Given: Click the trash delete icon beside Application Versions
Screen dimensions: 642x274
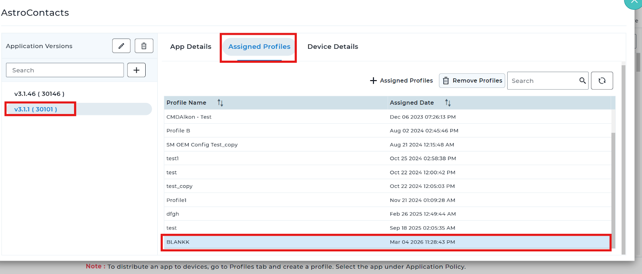Looking at the screenshot, I should [144, 46].
